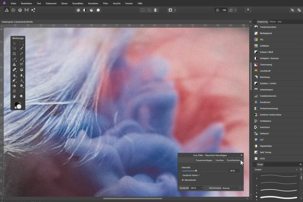Image resolution: width=303 pixels, height=202 pixels.
Task: Choose the Flood Fill bucket tool
Action: tap(14, 86)
